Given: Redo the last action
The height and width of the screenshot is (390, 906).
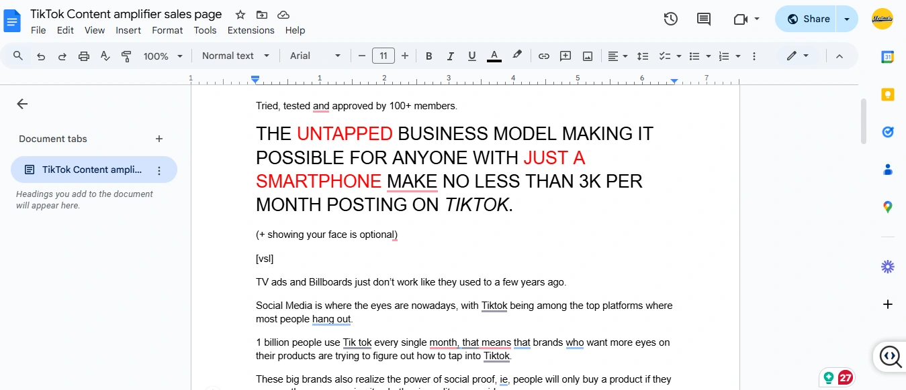Looking at the screenshot, I should pyautogui.click(x=62, y=56).
